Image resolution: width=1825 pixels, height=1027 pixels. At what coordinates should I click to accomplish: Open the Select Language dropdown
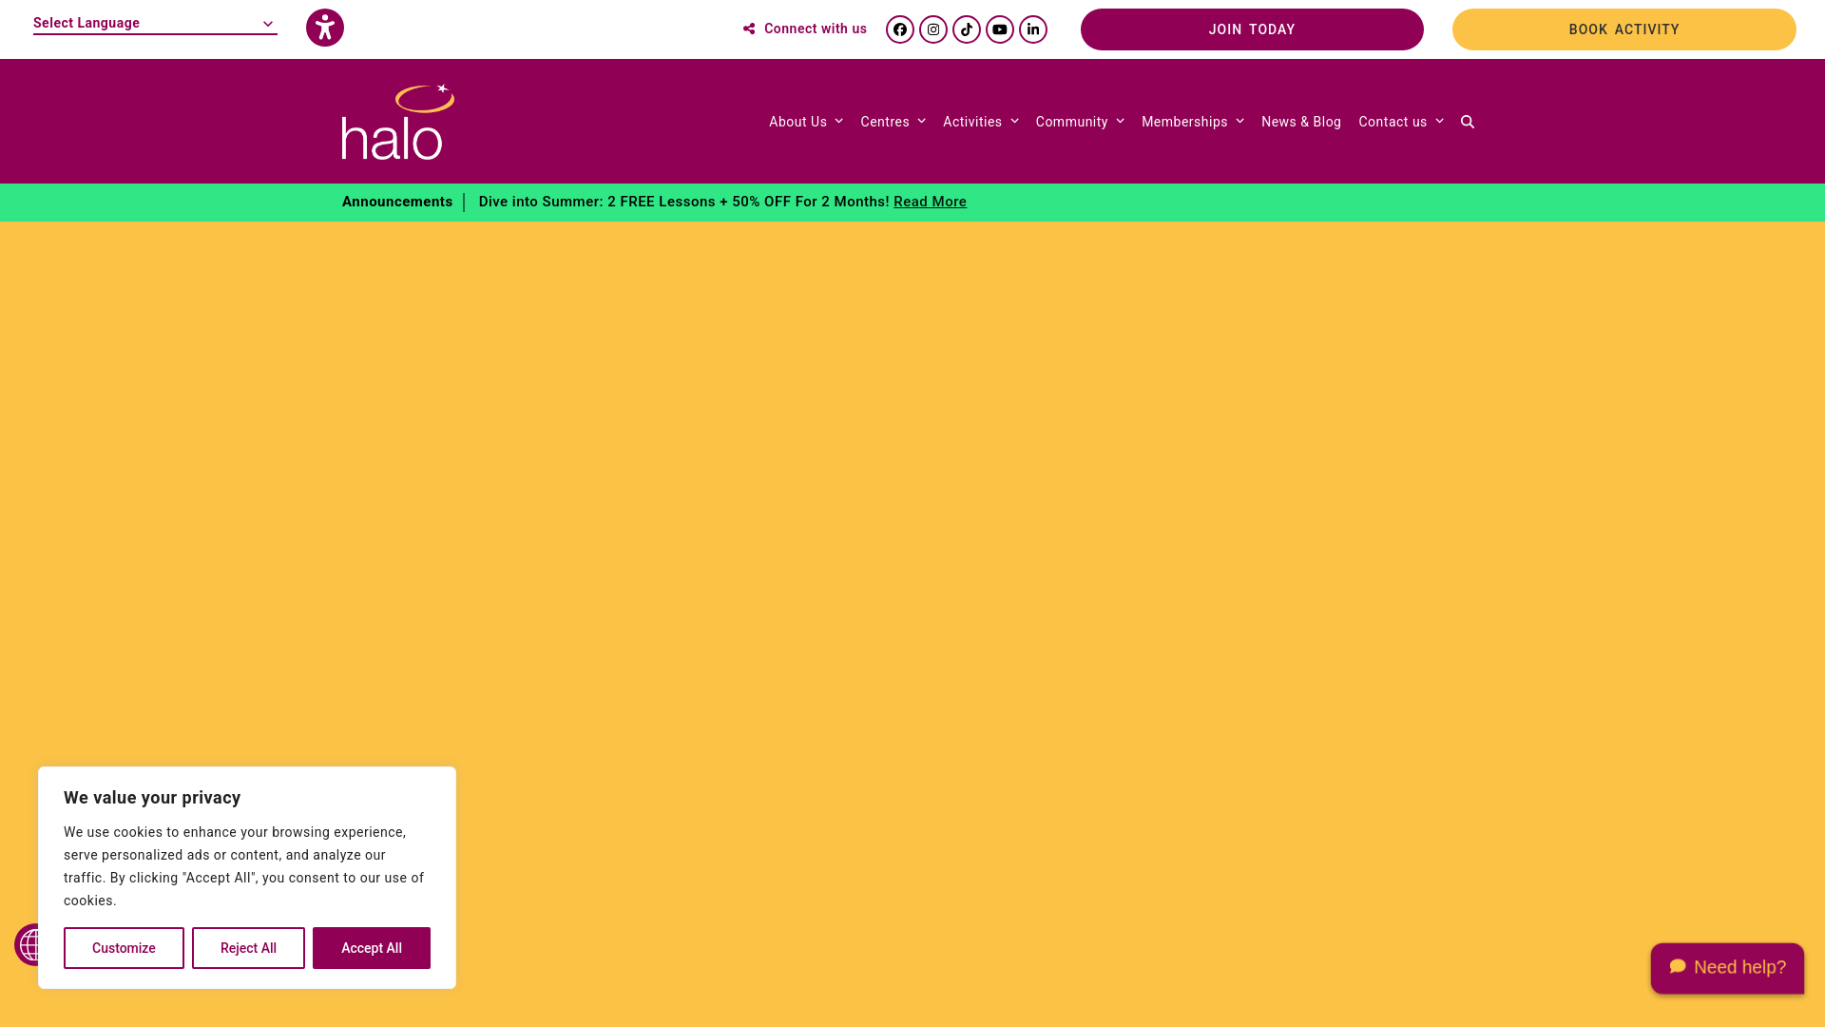[155, 23]
